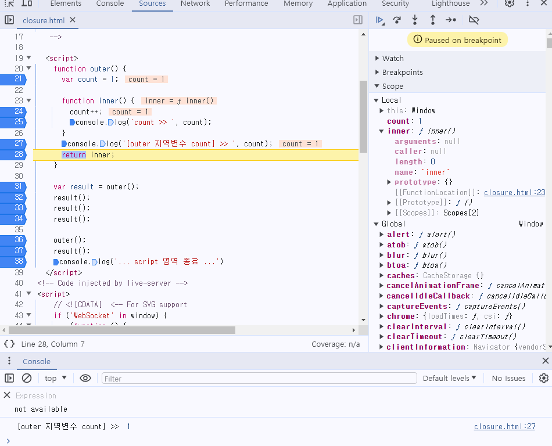The image size is (552, 446).
Task: Open DevTools settings gear
Action: 510,3
